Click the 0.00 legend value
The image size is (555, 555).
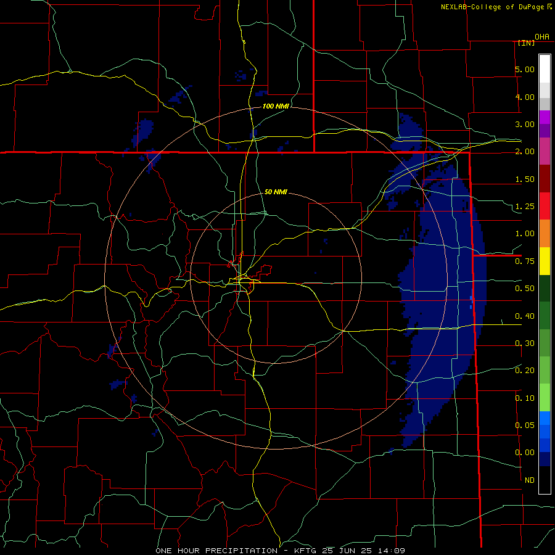click(x=525, y=453)
